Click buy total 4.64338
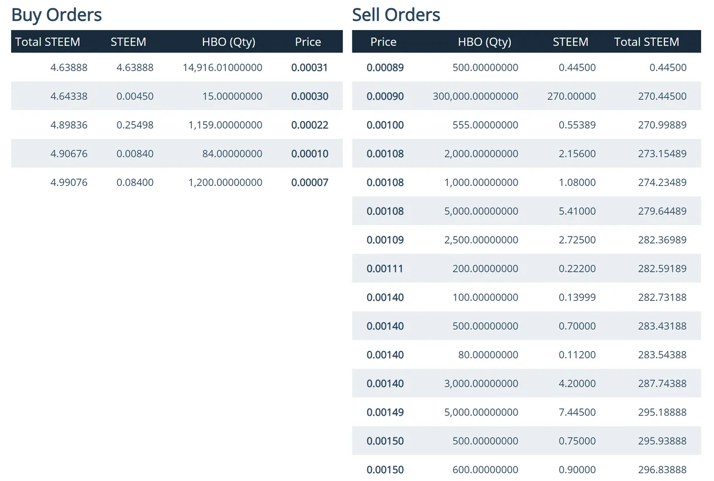 [x=69, y=97]
